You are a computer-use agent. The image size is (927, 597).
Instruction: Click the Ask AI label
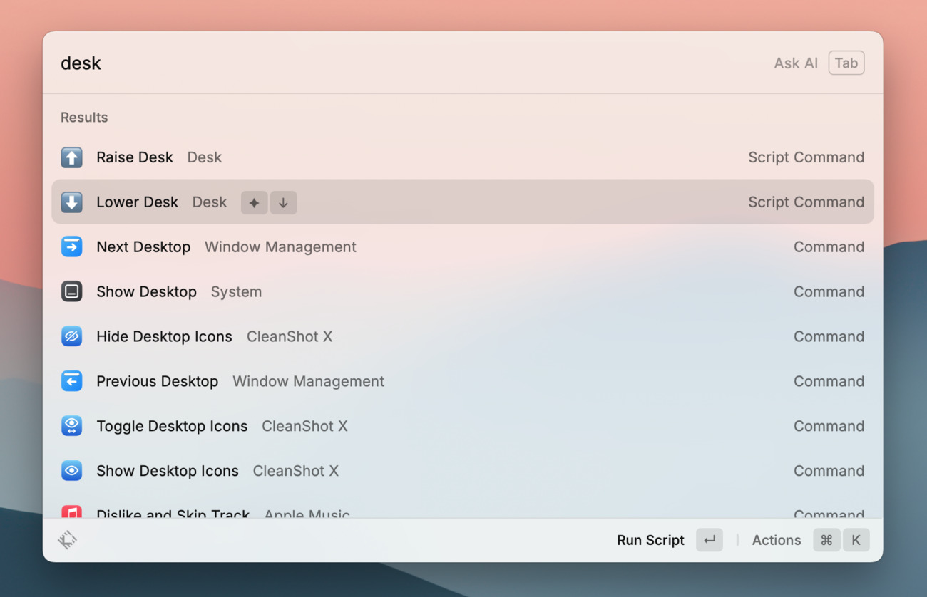tap(796, 63)
